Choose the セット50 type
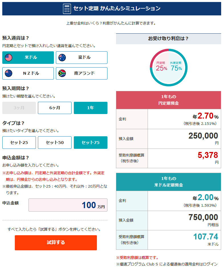224x268 pixels. [55, 143]
